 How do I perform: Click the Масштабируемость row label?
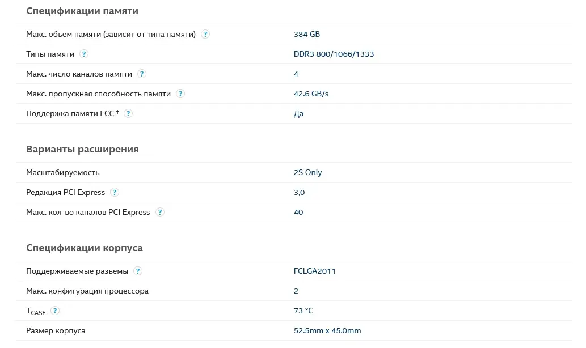(x=63, y=172)
